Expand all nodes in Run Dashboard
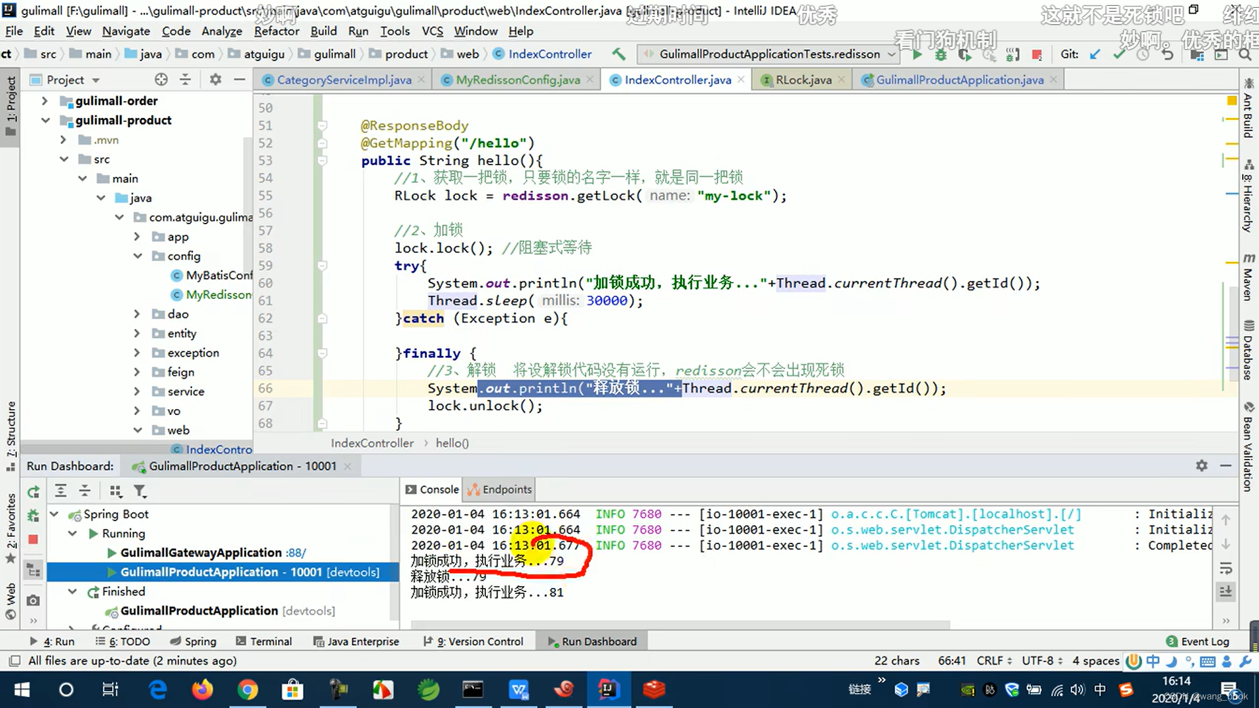Viewport: 1259px width, 708px height. pyautogui.click(x=60, y=490)
